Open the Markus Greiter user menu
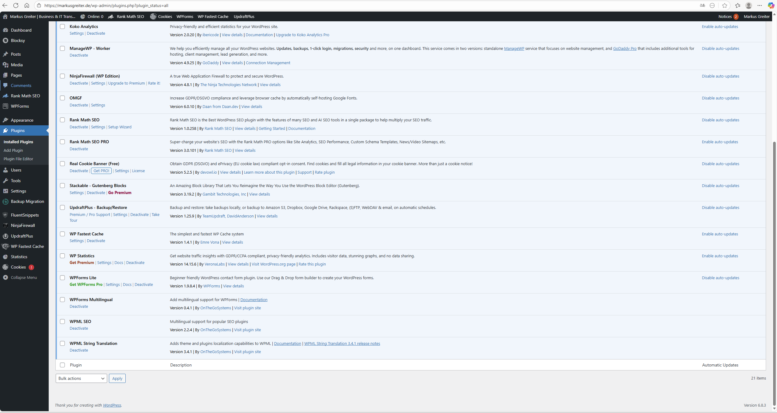Image resolution: width=777 pixels, height=413 pixels. coord(756,16)
